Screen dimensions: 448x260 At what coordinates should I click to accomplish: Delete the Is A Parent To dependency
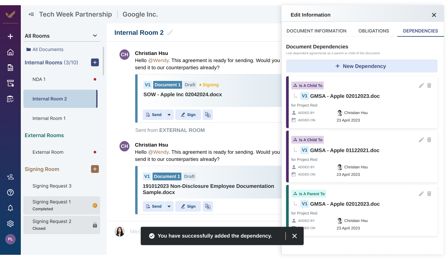click(429, 194)
